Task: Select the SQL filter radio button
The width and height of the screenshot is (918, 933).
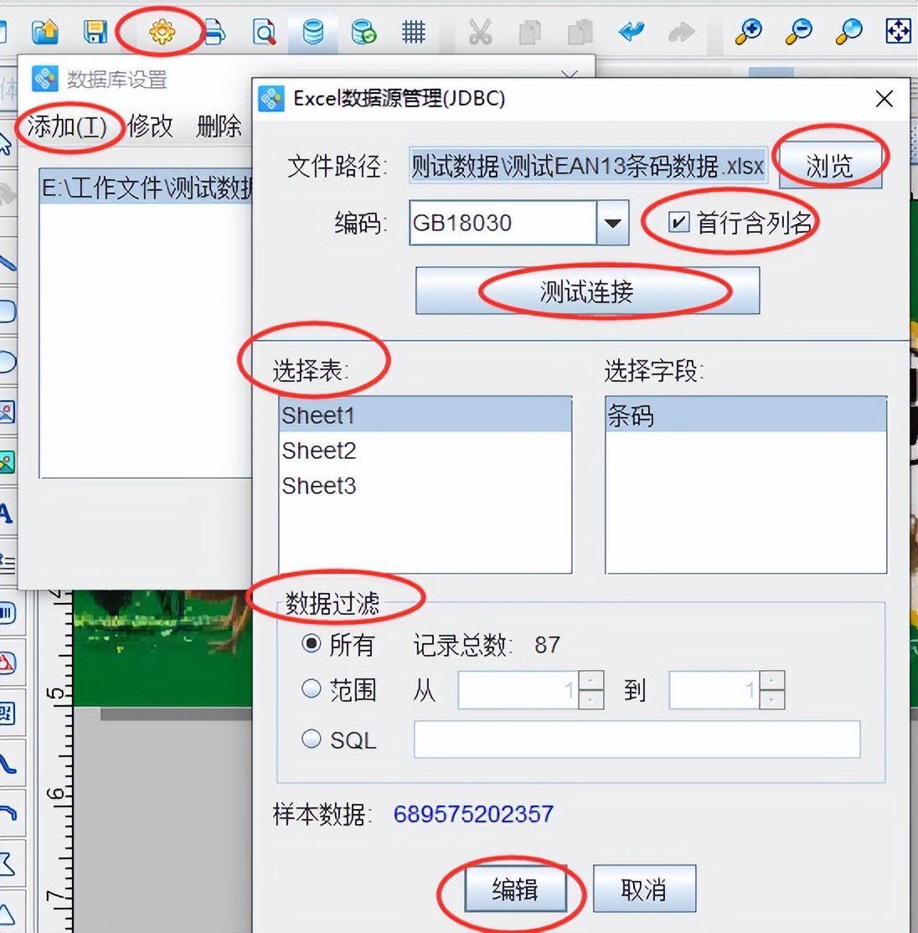Action: [311, 739]
